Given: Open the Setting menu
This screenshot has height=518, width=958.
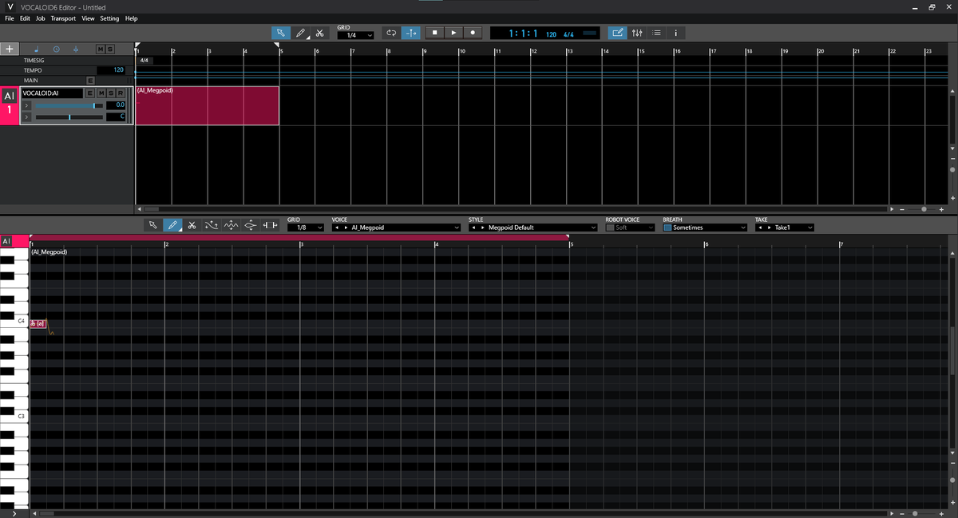Looking at the screenshot, I should (x=109, y=18).
